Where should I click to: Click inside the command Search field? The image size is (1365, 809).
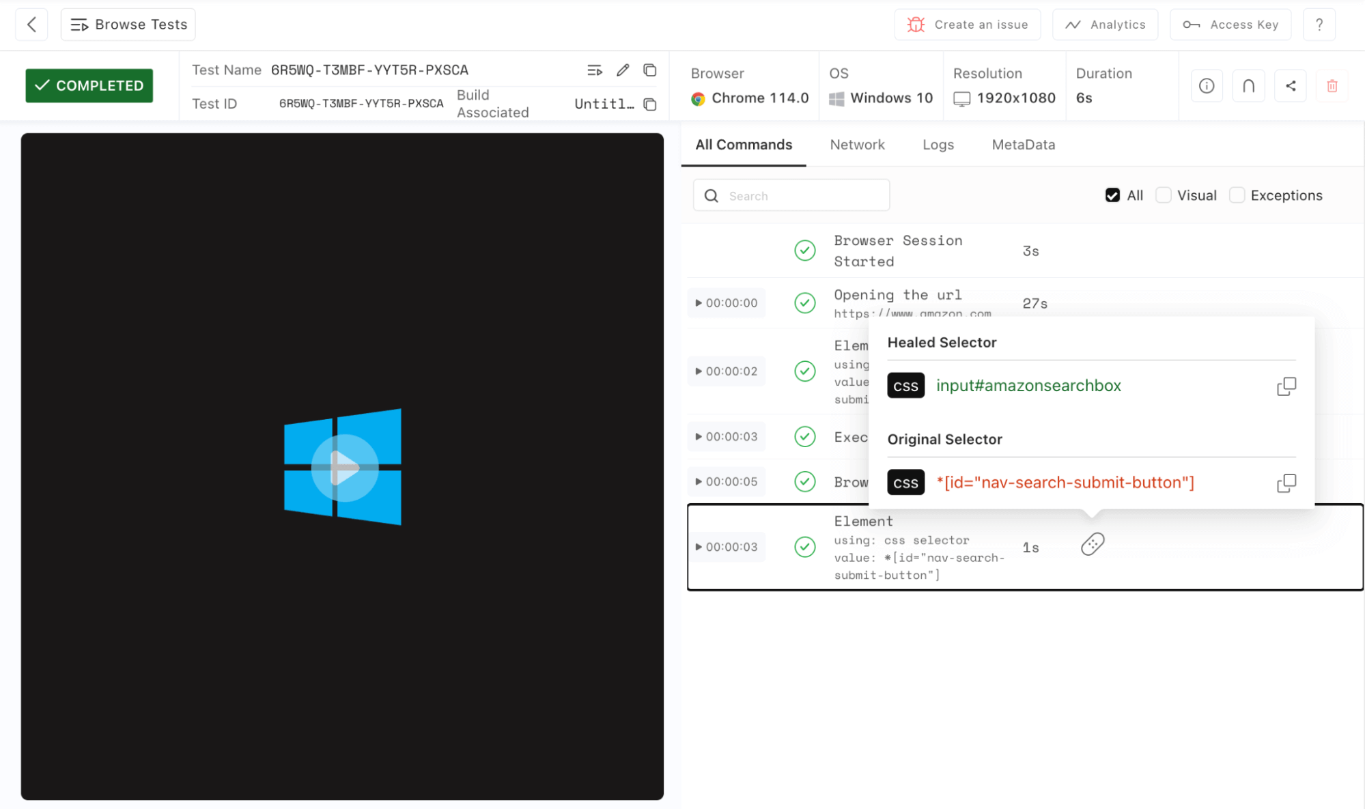[x=791, y=195]
